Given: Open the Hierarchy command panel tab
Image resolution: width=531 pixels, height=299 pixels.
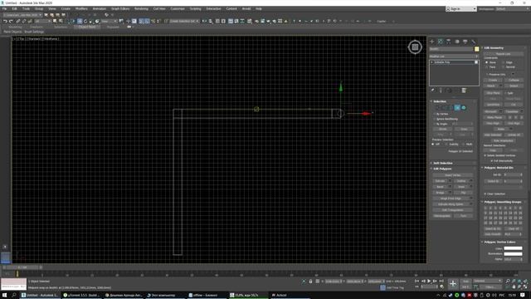Looking at the screenshot, I should tap(448, 42).
